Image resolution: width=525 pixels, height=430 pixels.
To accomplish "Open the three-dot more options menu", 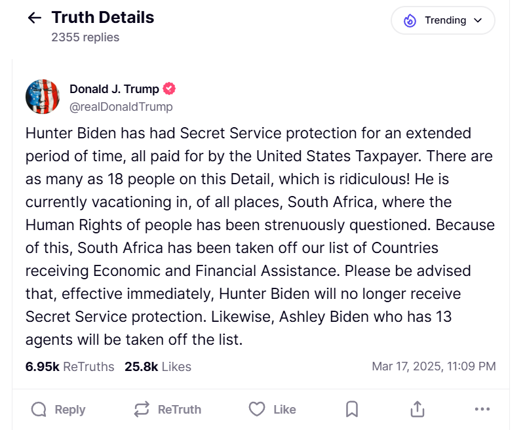I will point(482,410).
